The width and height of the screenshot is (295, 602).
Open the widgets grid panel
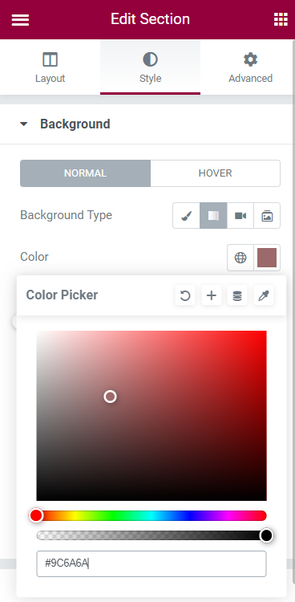[x=281, y=19]
